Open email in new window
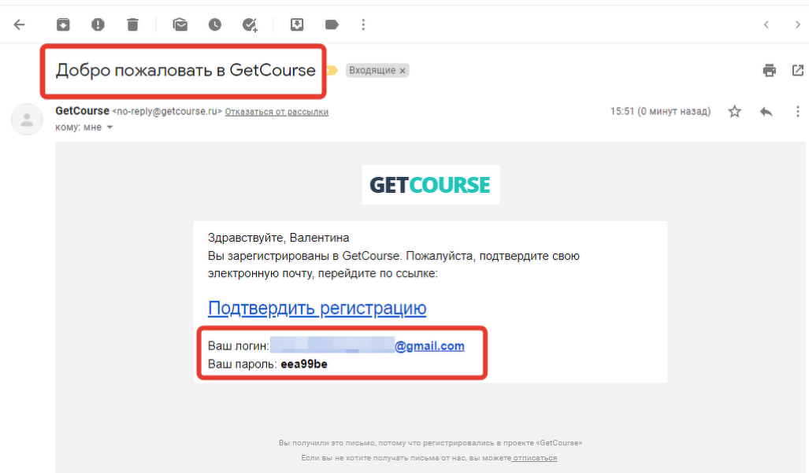Image resolution: width=809 pixels, height=473 pixels. click(x=798, y=70)
